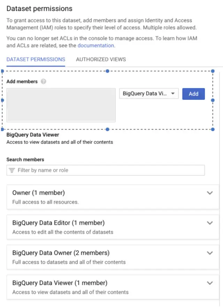Click the chevron on the BigQuery Data Editor row

(210, 223)
